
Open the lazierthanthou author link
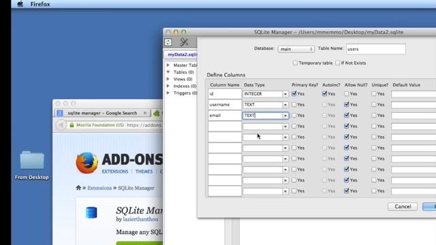pyautogui.click(x=140, y=219)
